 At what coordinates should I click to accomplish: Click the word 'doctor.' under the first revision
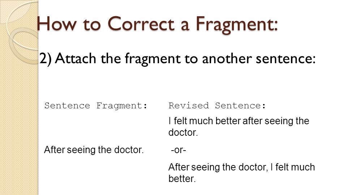click(183, 133)
